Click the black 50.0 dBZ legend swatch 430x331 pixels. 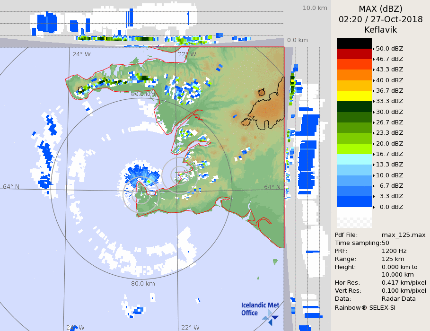pyautogui.click(x=354, y=43)
